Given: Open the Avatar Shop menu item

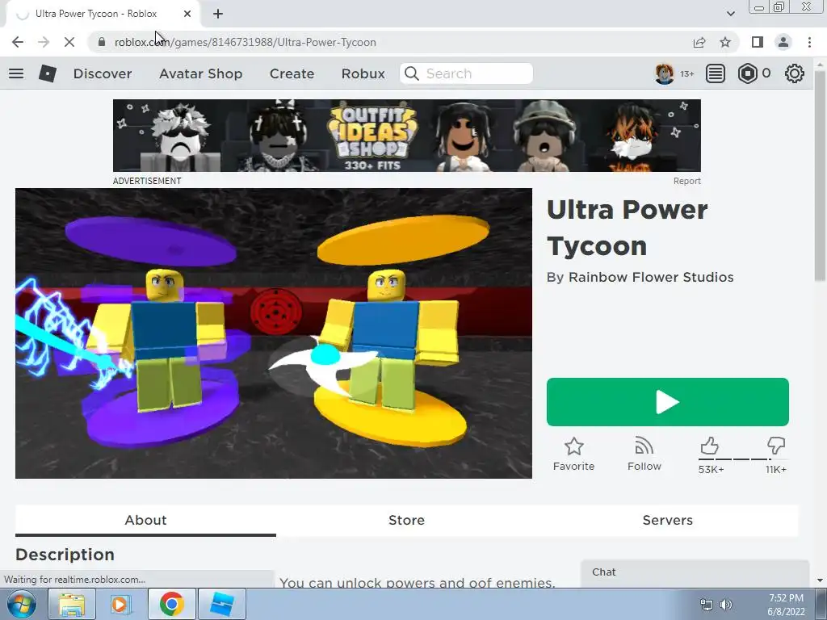Looking at the screenshot, I should [x=200, y=73].
